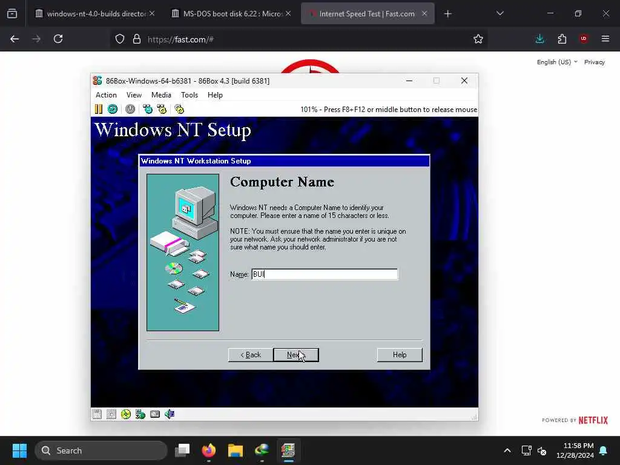Click the tracking protection shield icon
The width and height of the screenshot is (620, 465).
[120, 39]
